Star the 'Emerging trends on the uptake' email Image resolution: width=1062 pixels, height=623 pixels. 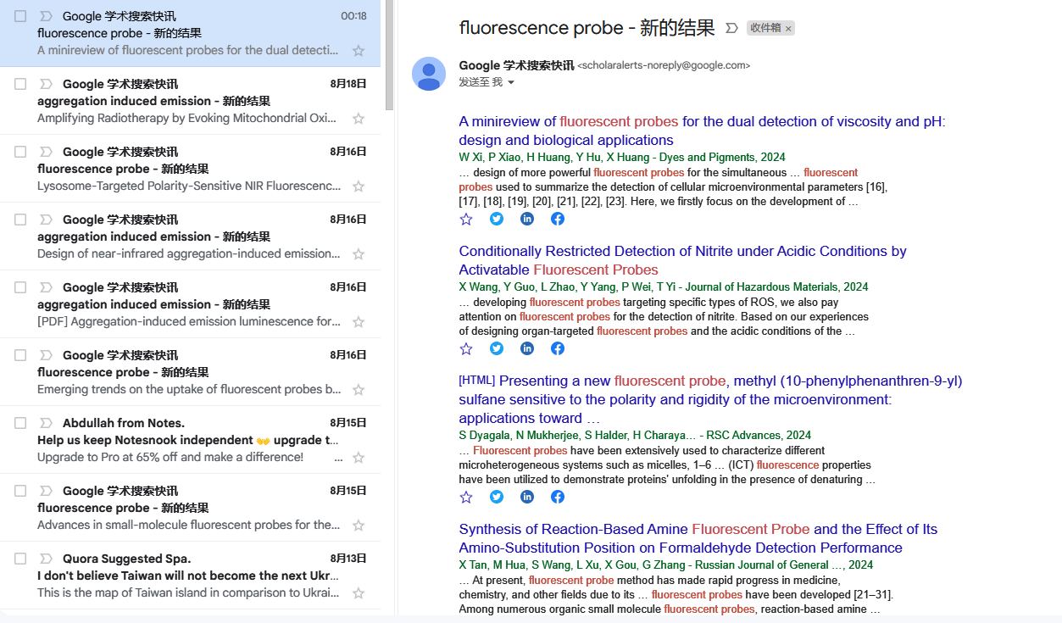(x=359, y=390)
